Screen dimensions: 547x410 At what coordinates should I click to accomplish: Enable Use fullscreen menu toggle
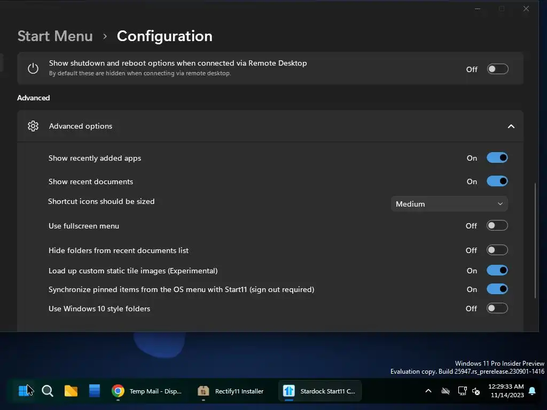coord(497,226)
